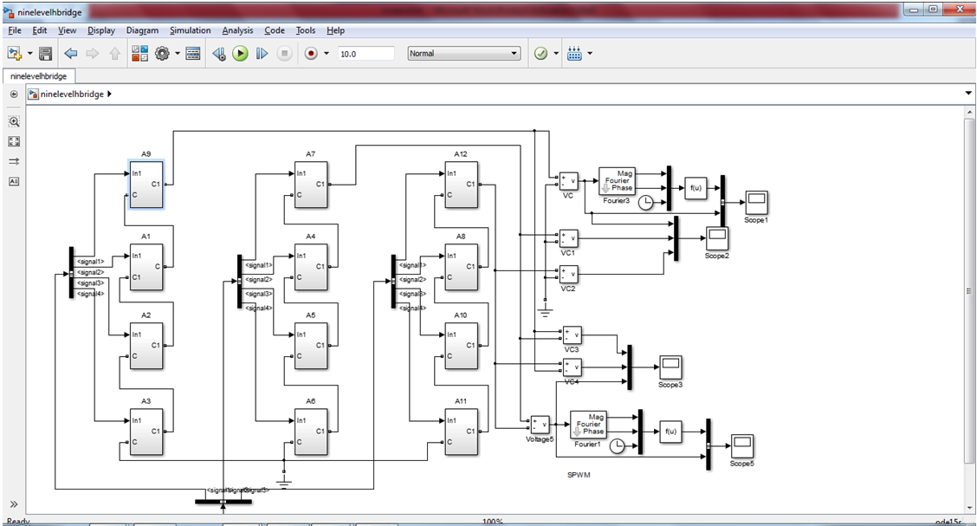Open the Model Configuration Parameters gear
Image resolution: width=977 pixels, height=526 pixels.
(x=163, y=53)
